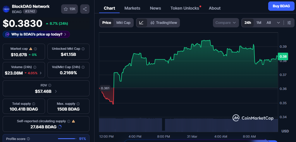Viewport: 296px width, 142px height.
Task: Open the Token Unlocks tab
Action: [x=185, y=8]
